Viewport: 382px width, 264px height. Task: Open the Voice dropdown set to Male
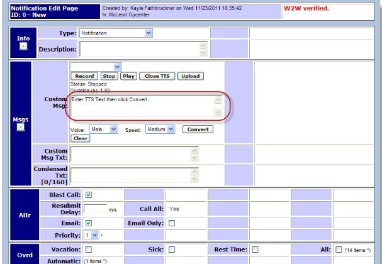coord(104,129)
